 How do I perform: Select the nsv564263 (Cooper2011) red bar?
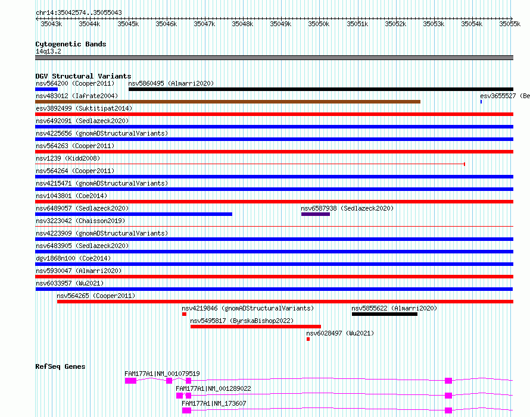[274, 152]
